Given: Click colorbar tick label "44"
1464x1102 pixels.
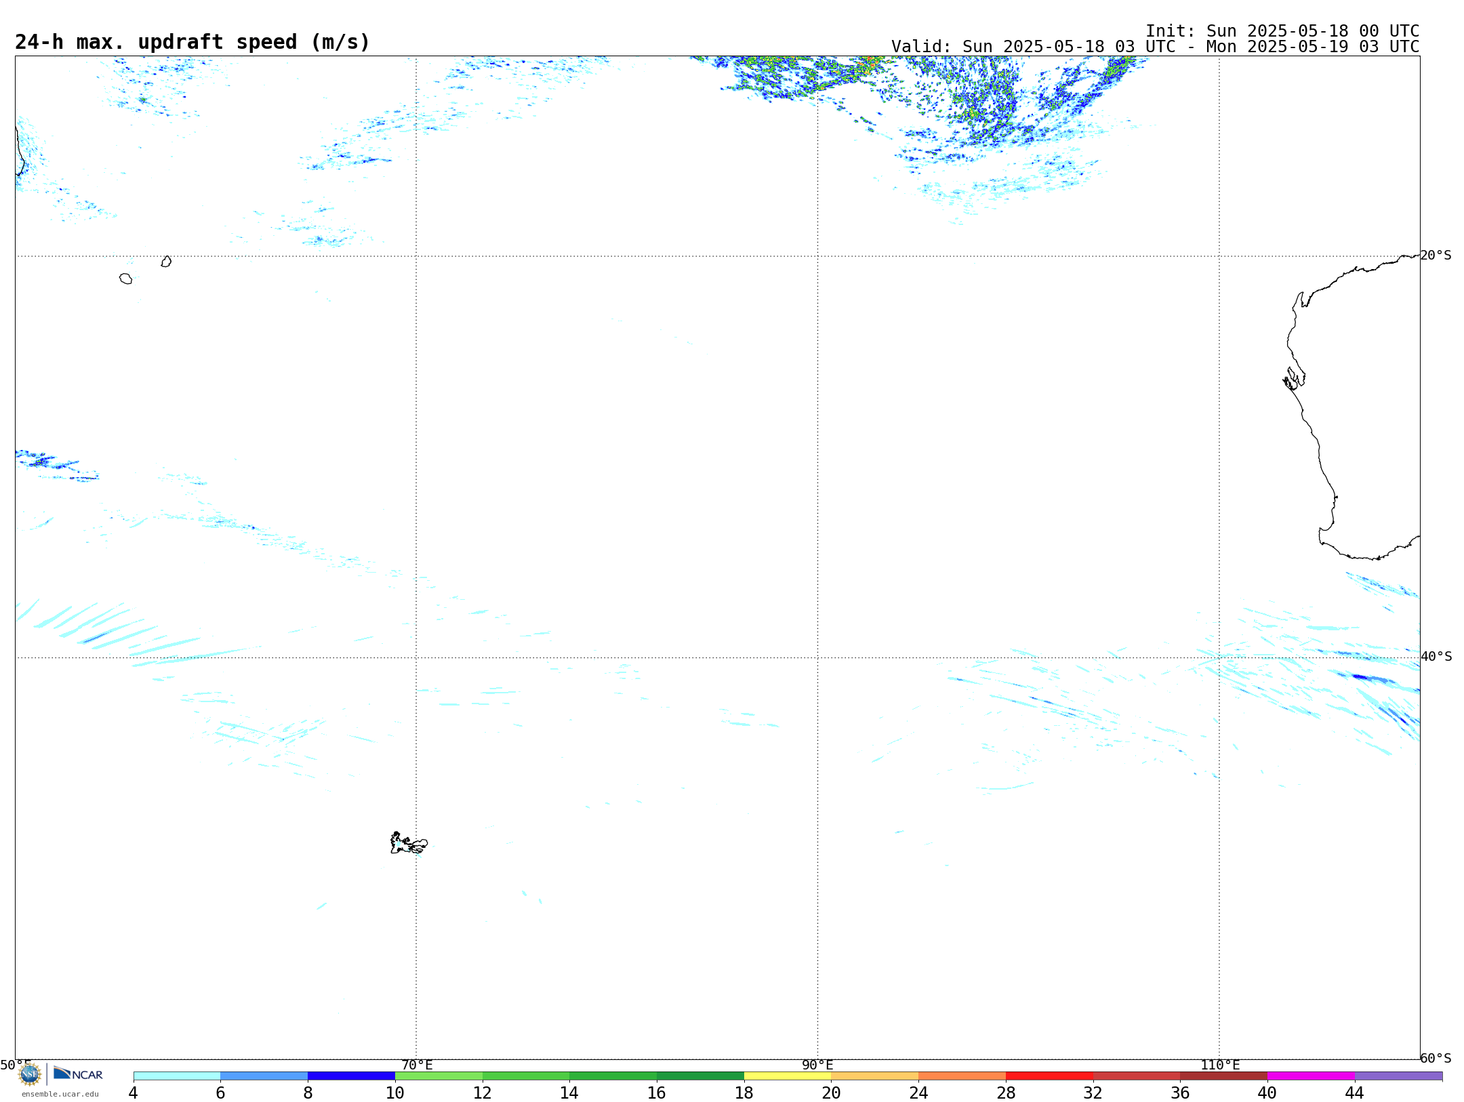Looking at the screenshot, I should (1354, 1093).
